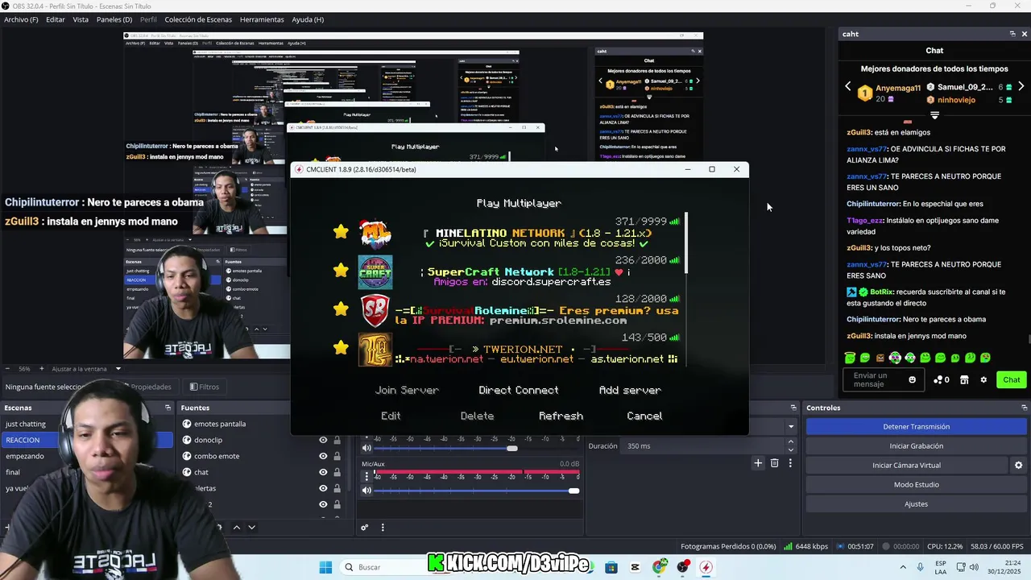Select empezando scene
Image resolution: width=1031 pixels, height=580 pixels.
[25, 456]
